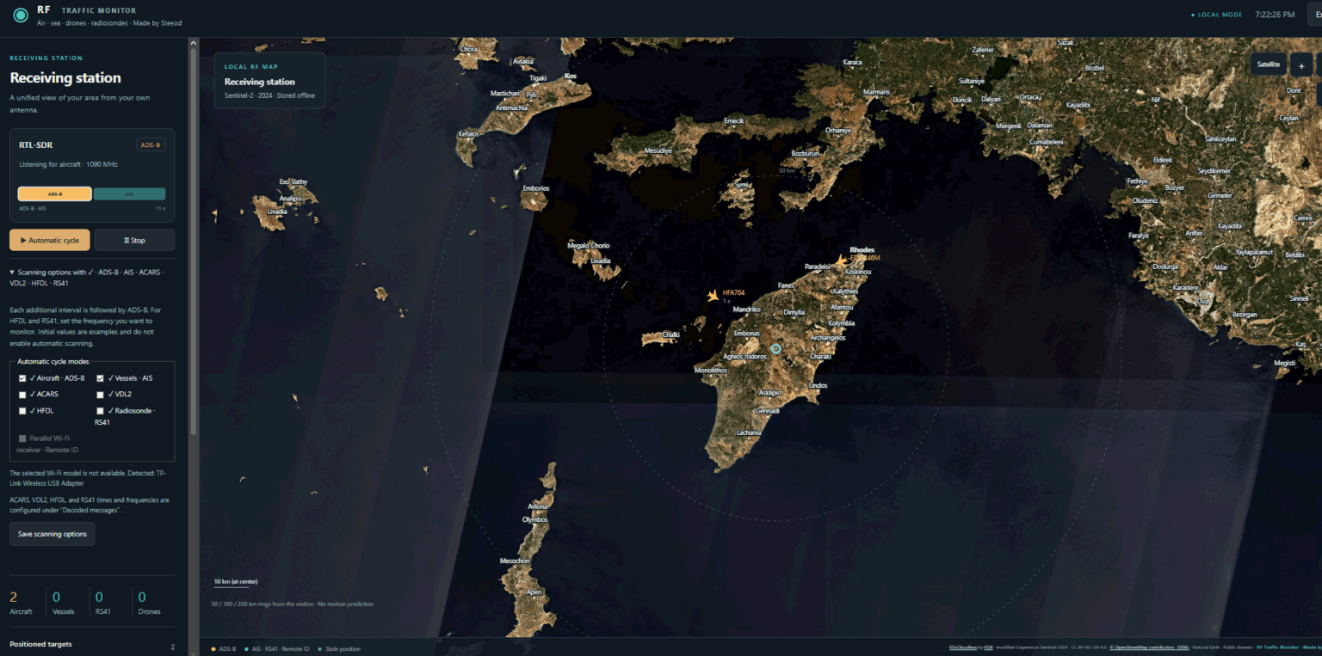This screenshot has height=656, width=1322.
Task: Click the RS41 count stat
Action: pos(103,603)
